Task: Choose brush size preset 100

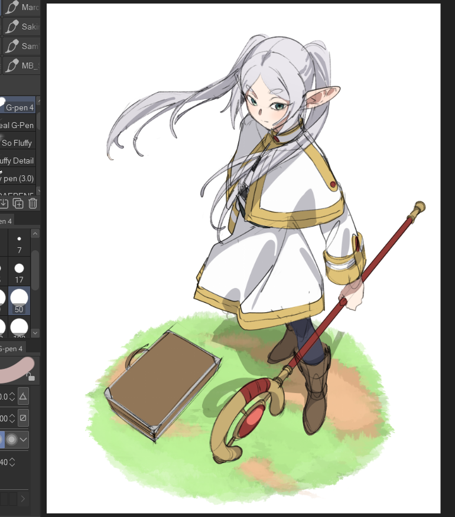Action: click(x=19, y=327)
